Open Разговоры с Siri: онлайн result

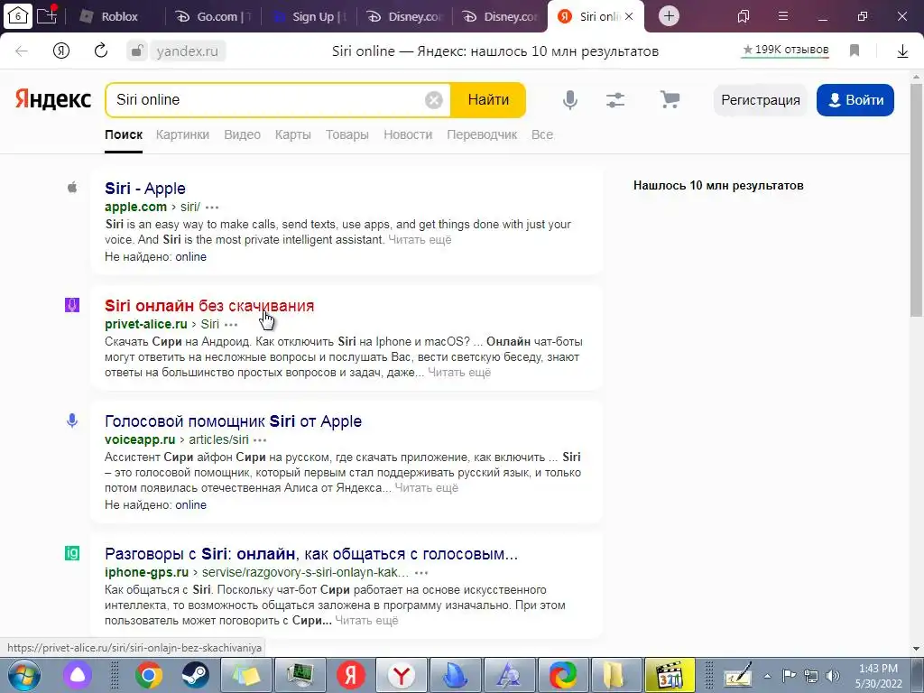coord(311,554)
